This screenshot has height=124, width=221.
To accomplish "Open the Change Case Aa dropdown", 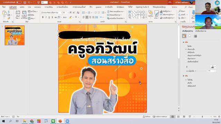I will (x=65, y=17).
